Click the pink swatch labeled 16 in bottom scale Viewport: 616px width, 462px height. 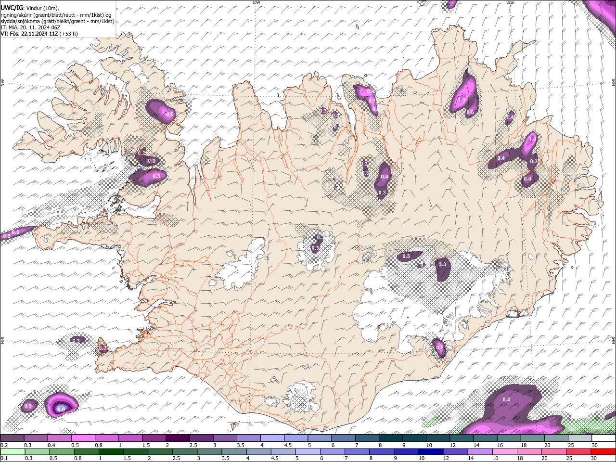[x=504, y=452]
